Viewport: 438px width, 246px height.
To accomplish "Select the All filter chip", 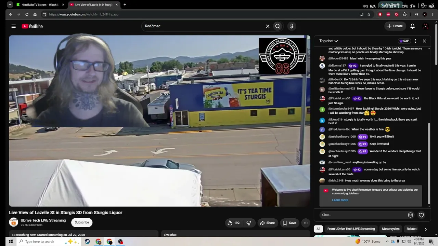I will 318,229.
